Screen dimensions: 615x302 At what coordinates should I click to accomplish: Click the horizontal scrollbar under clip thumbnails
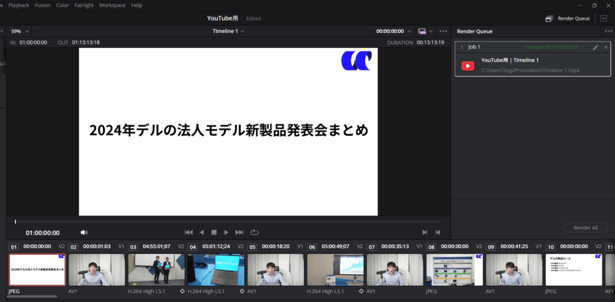[x=31, y=297]
